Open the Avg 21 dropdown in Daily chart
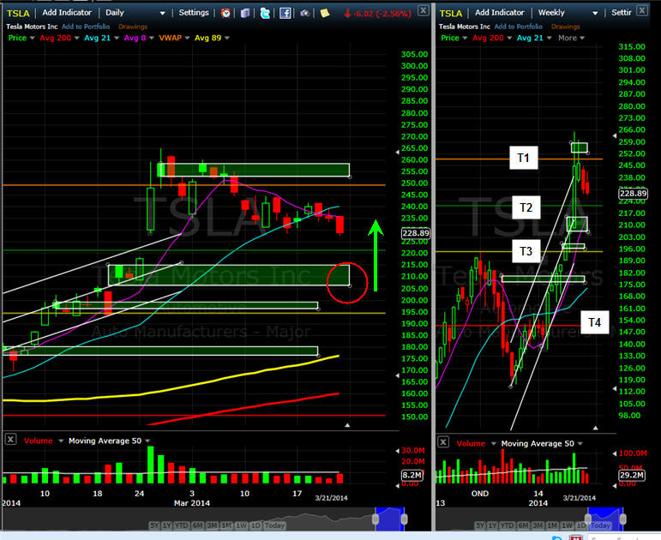Viewport: 661px width, 540px height. coord(117,38)
